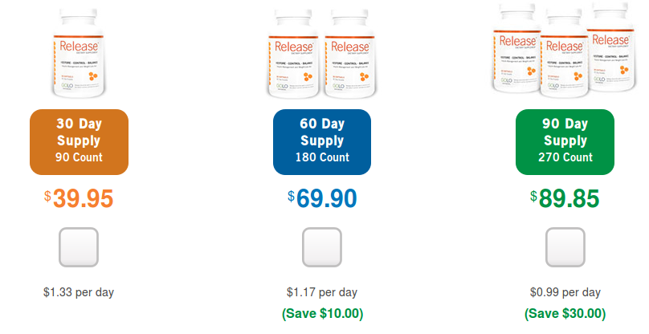Viewport: 649px width, 334px height.
Task: Click the $39.95 price
Action: (x=79, y=198)
